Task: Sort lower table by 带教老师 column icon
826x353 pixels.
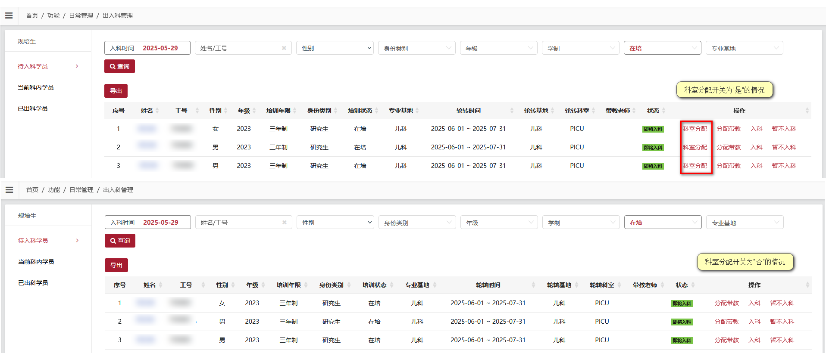Action: (662, 285)
